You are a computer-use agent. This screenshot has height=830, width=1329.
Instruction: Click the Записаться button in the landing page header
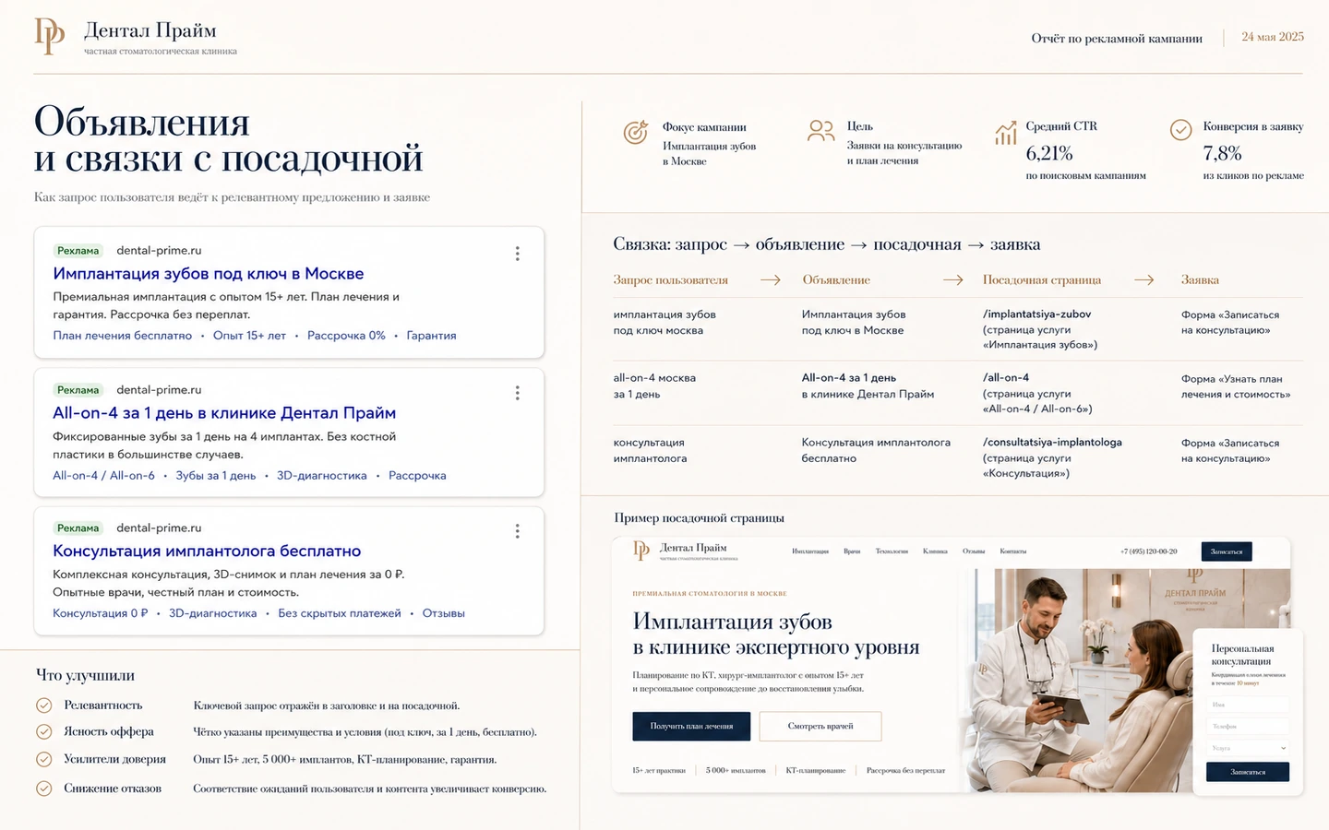[x=1227, y=551]
